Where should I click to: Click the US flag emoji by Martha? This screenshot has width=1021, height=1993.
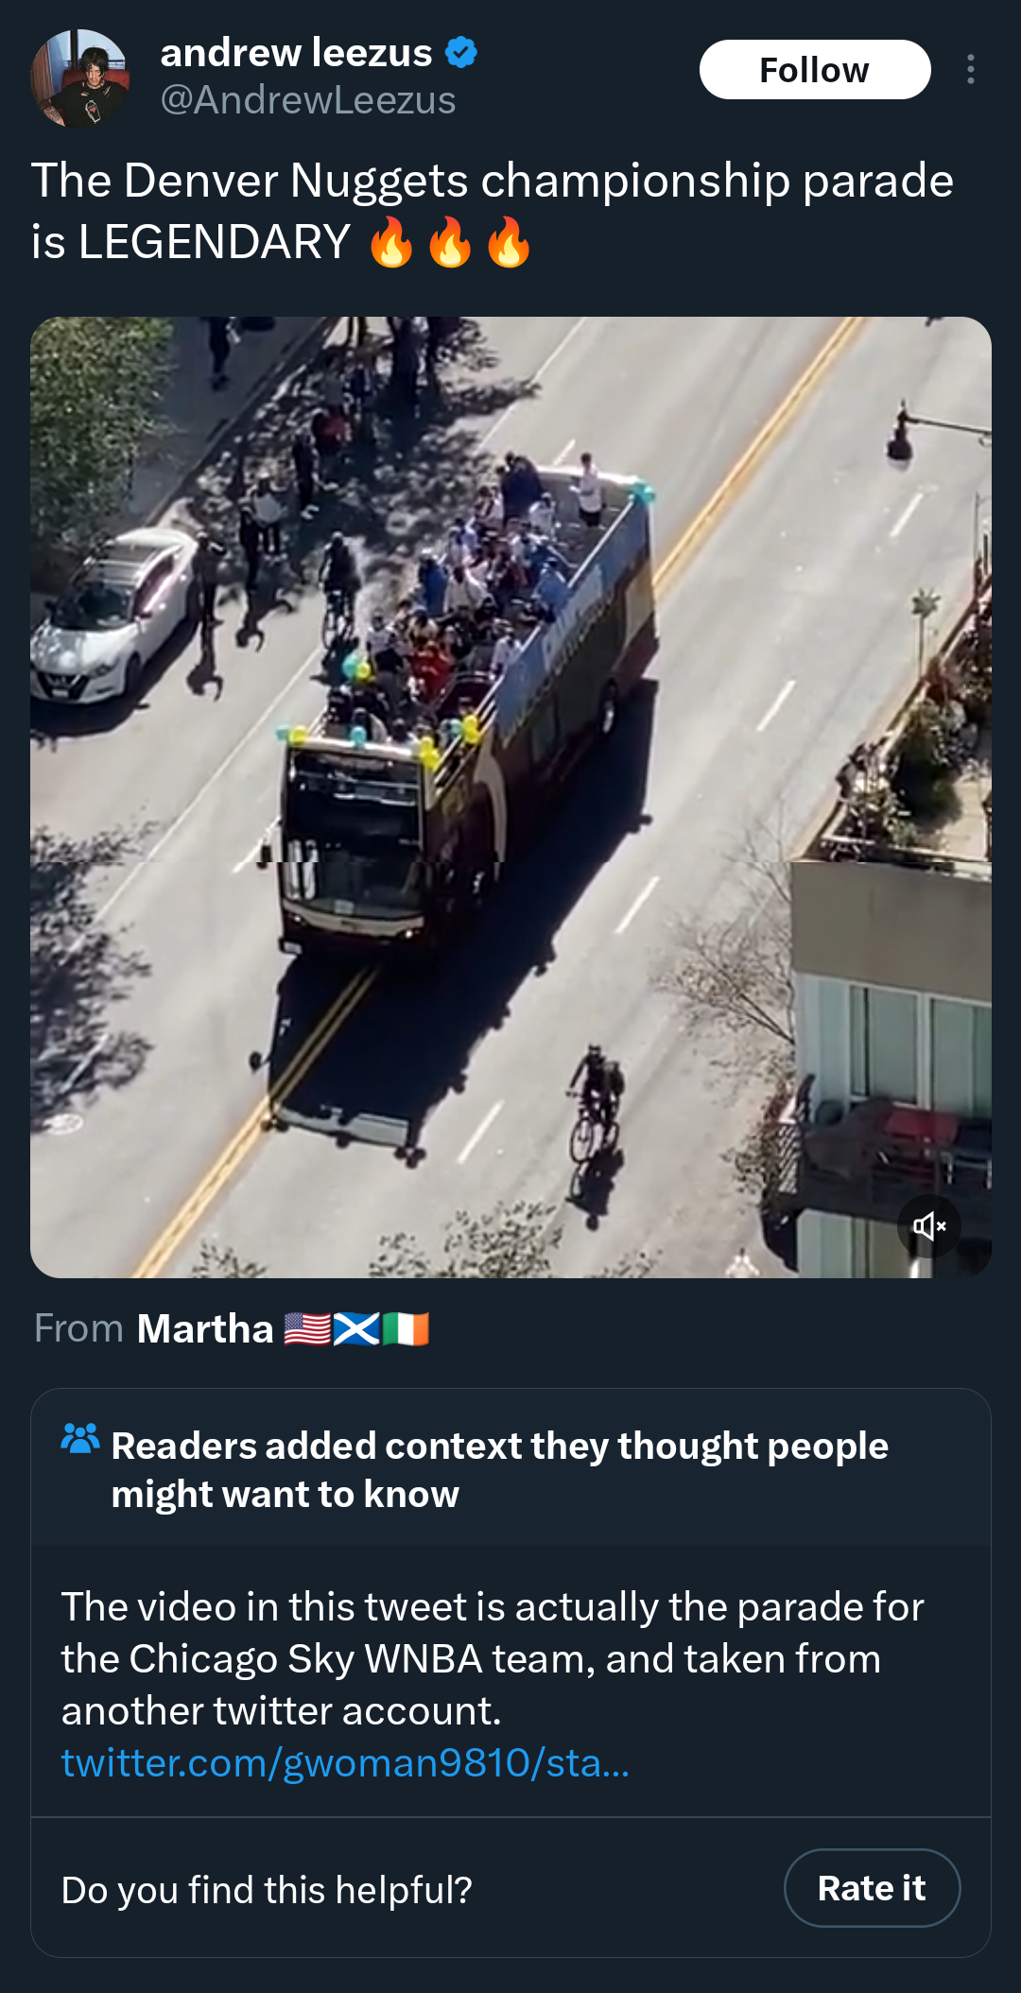[x=307, y=1329]
